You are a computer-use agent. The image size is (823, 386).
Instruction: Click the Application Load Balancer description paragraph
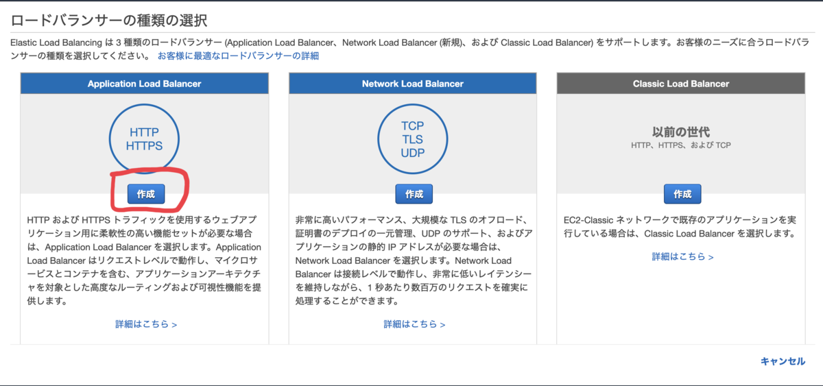(x=145, y=261)
